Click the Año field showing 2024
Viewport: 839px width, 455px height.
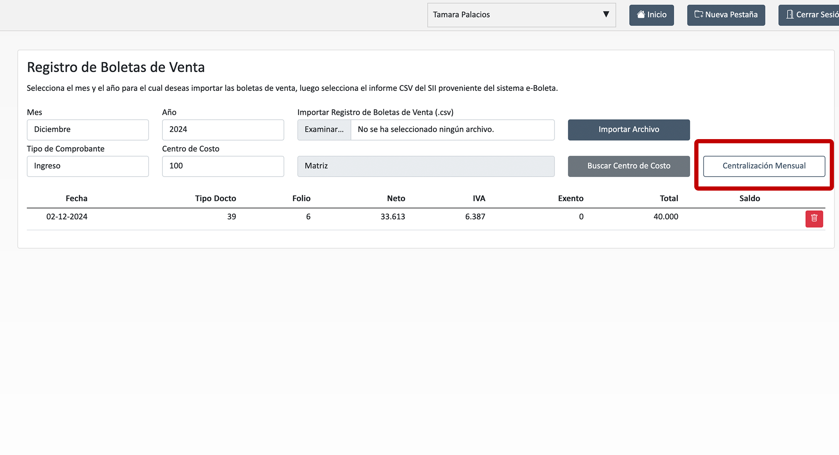pos(223,129)
